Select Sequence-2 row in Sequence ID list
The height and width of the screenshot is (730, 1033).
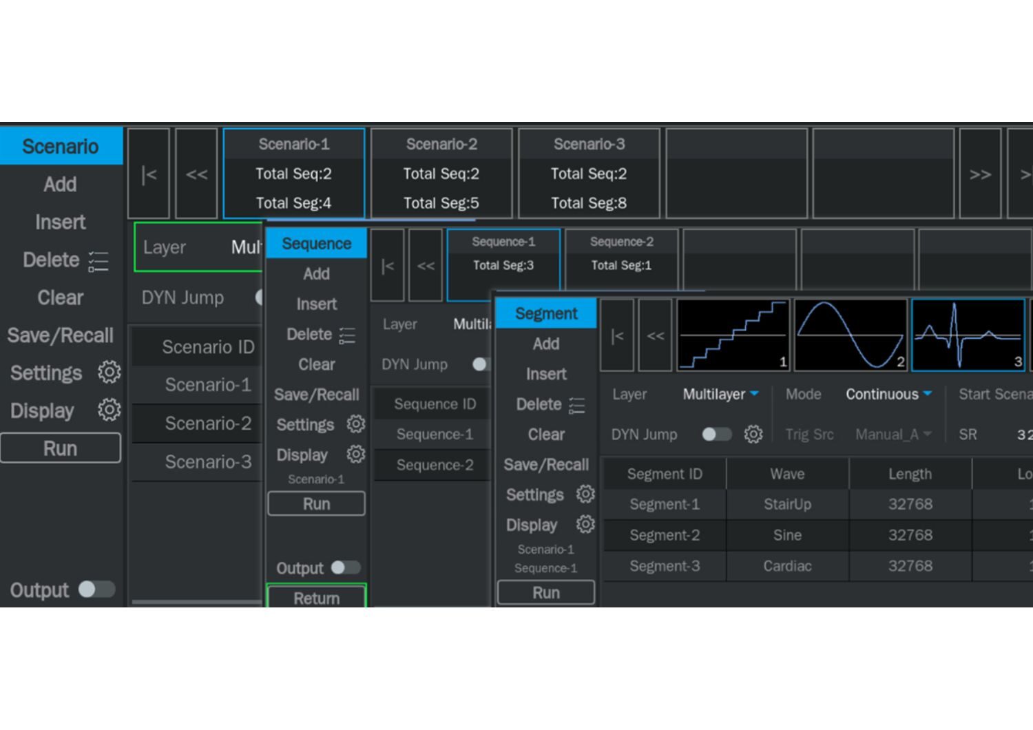pos(432,465)
